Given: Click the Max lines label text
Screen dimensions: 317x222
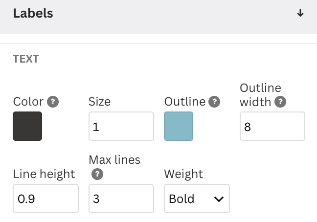Looking at the screenshot, I should pyautogui.click(x=114, y=159).
